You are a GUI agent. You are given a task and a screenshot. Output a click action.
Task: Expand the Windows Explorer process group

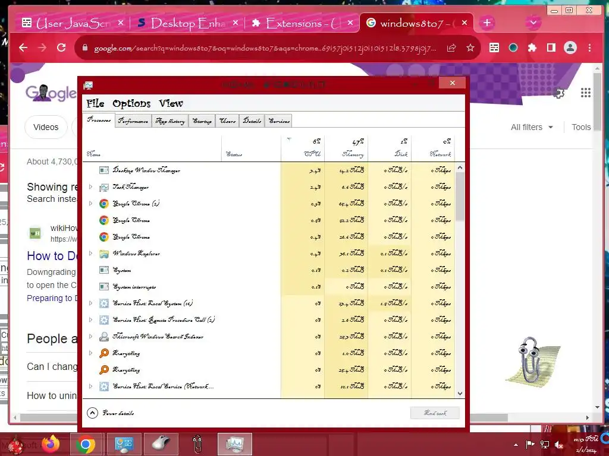point(90,254)
